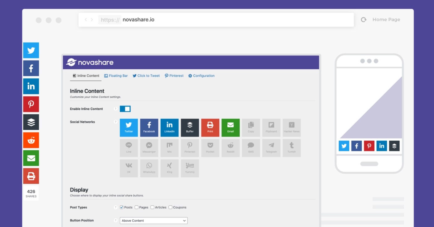Click the Home Page link
This screenshot has height=227, width=434.
point(386,19)
